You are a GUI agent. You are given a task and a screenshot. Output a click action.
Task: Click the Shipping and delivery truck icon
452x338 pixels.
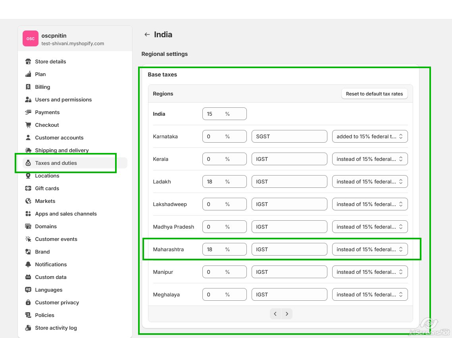[28, 150]
